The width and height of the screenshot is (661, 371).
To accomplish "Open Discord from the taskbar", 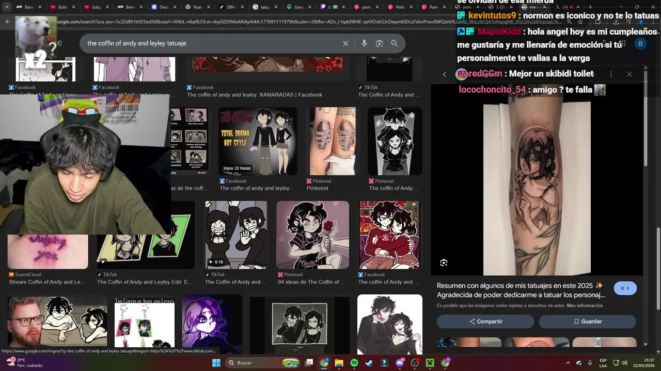I will [x=400, y=363].
